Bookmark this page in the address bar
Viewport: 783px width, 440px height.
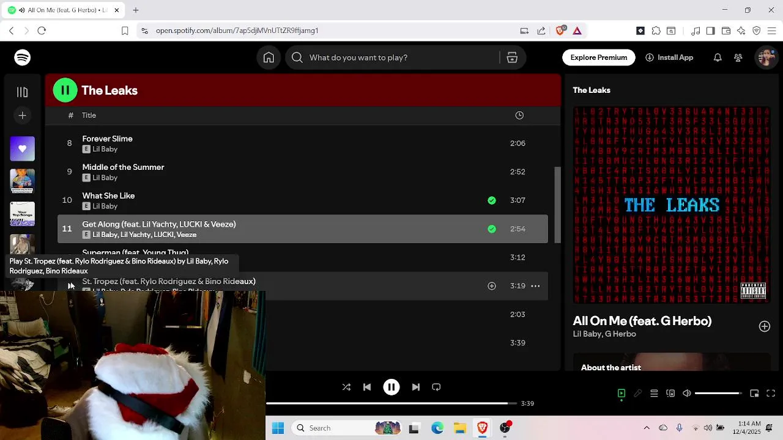tap(125, 31)
